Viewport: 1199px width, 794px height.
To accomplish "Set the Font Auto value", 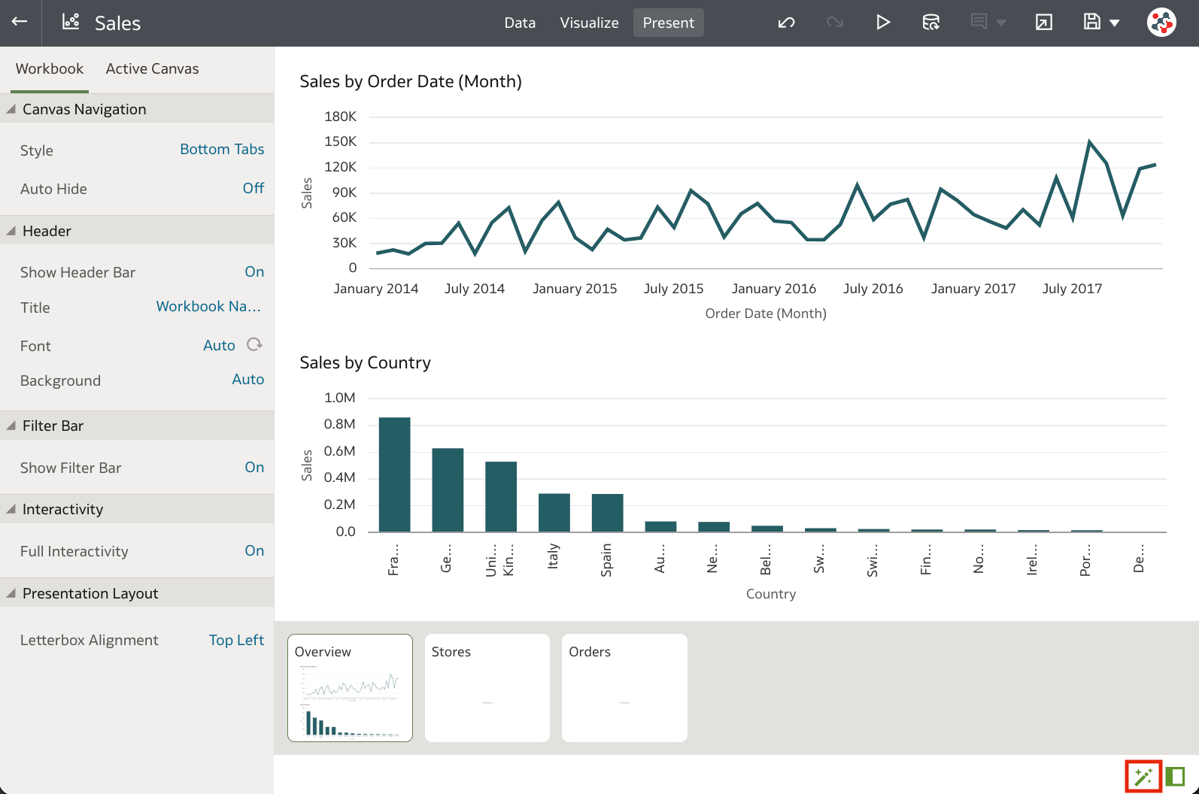I will coord(219,345).
